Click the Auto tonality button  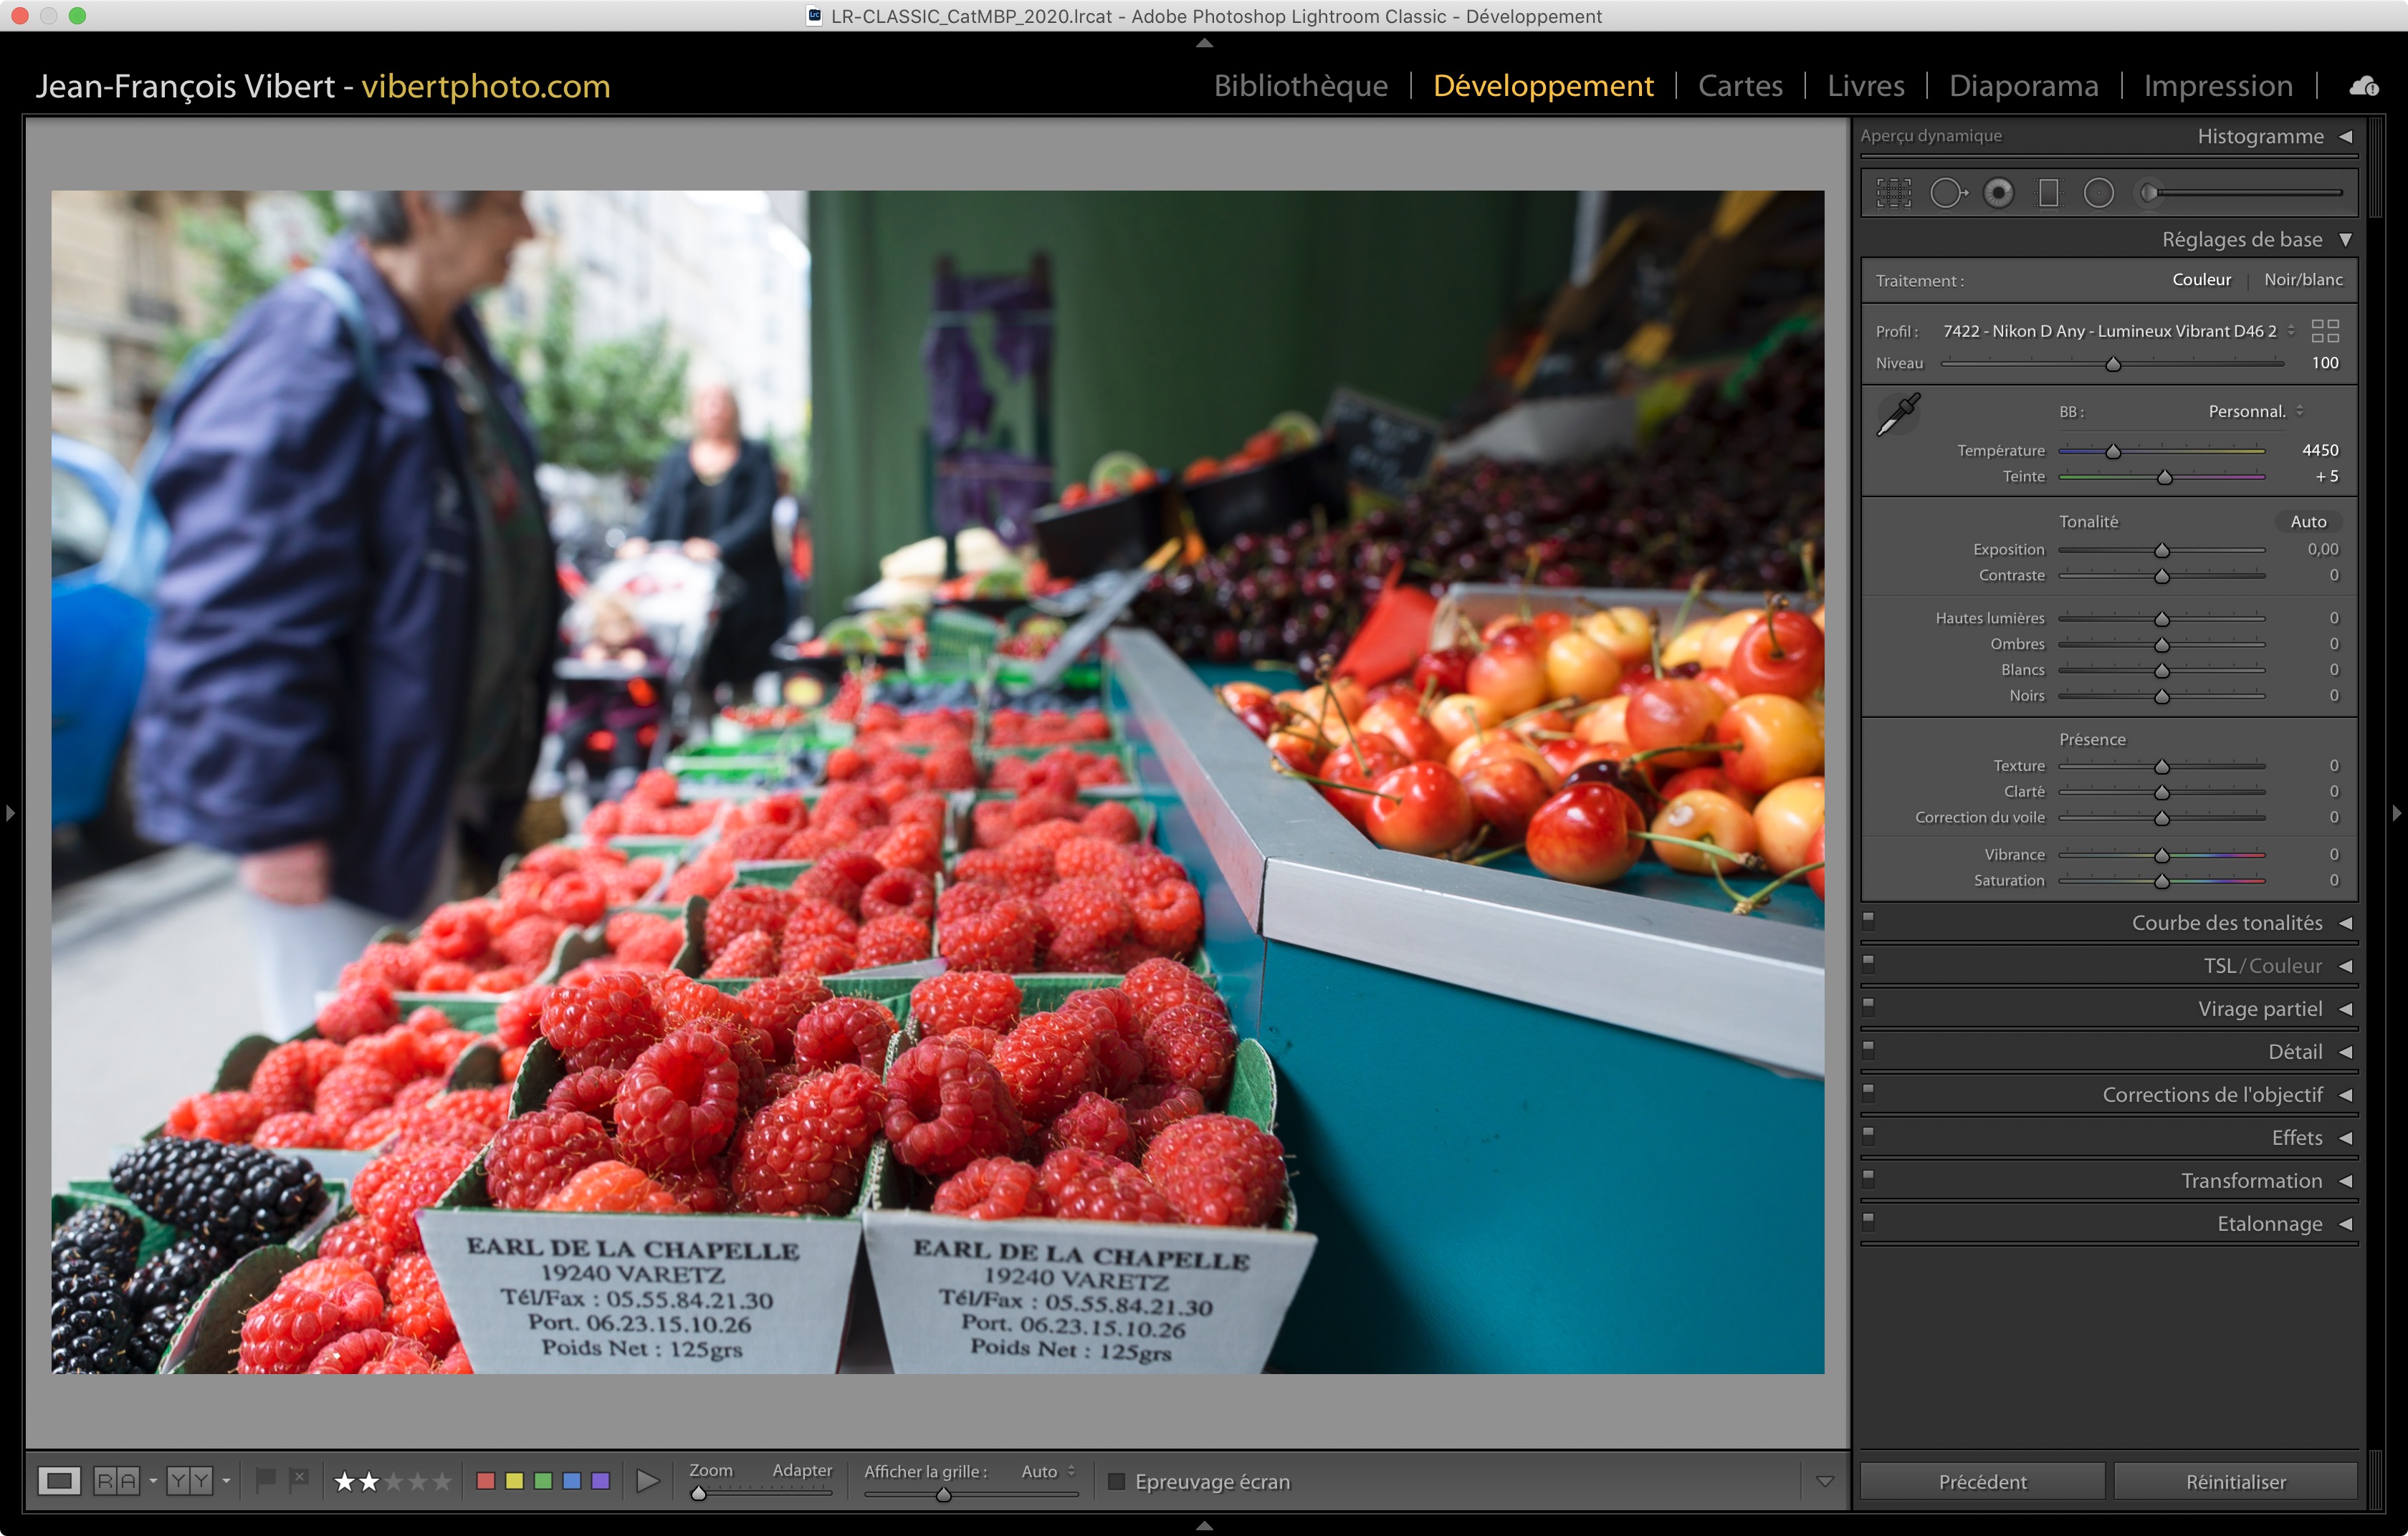2307,522
